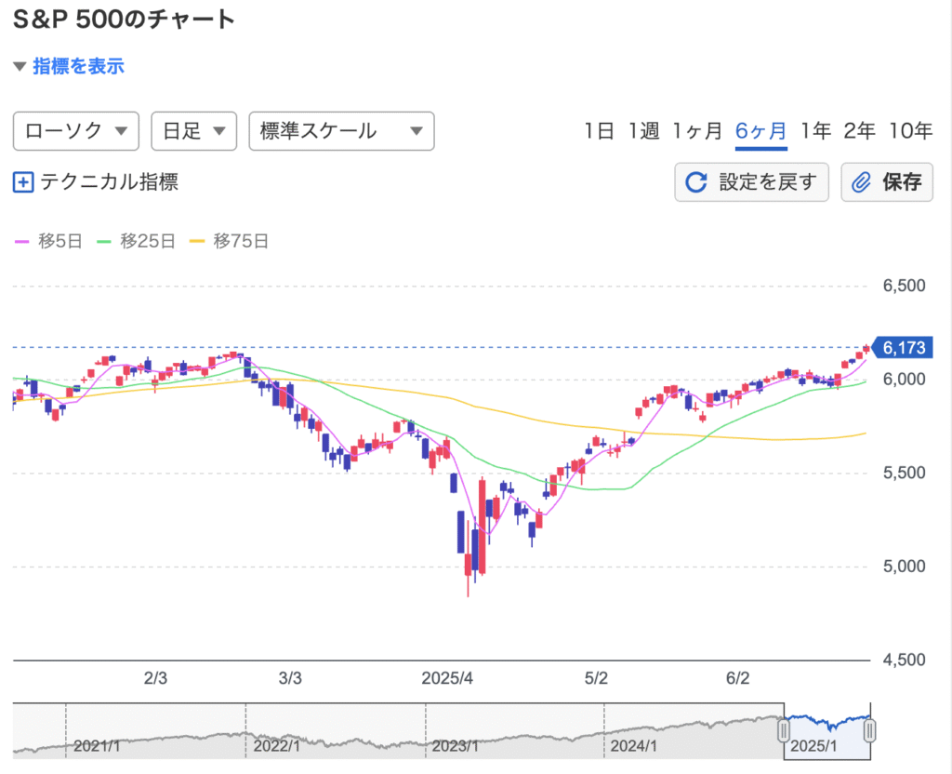The height and width of the screenshot is (774, 952).
Task: Click the 設定を戻す reset button
Action: point(751,181)
